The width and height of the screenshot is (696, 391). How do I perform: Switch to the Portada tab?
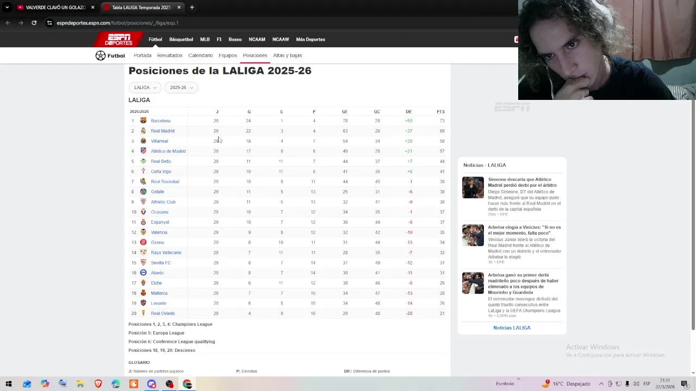tap(142, 55)
